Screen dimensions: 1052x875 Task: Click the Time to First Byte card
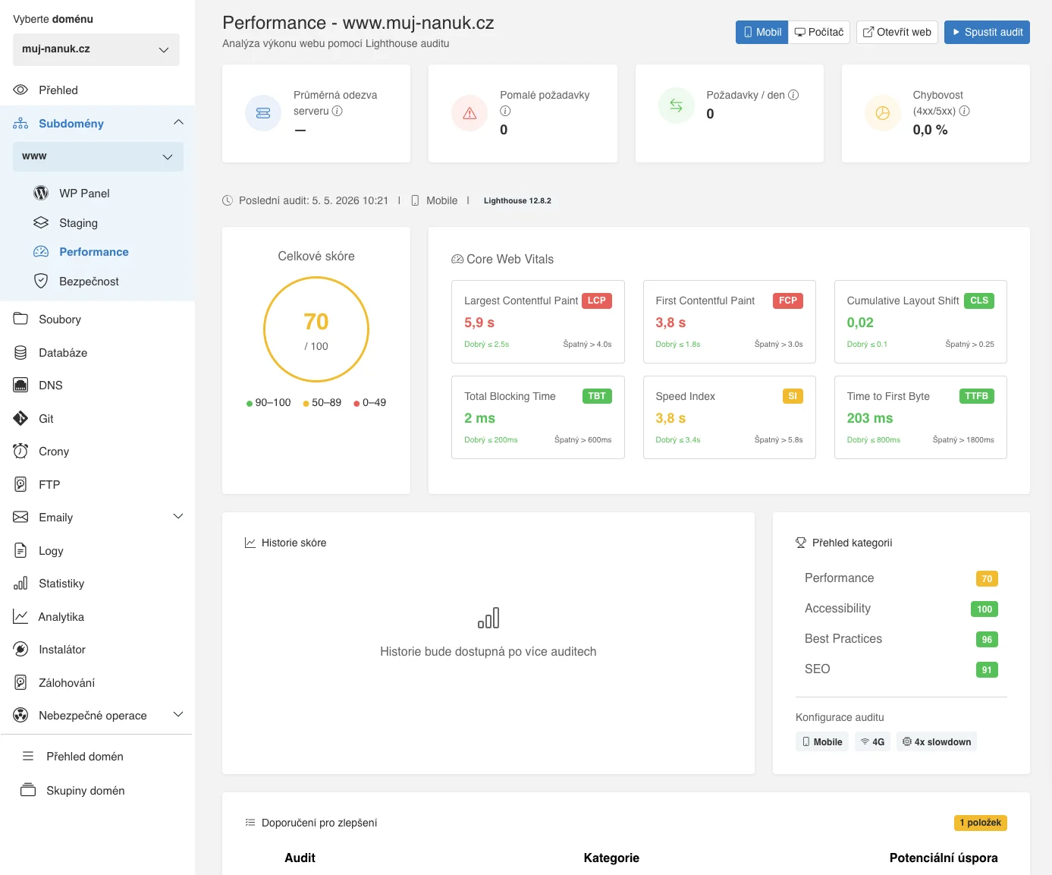tap(921, 417)
